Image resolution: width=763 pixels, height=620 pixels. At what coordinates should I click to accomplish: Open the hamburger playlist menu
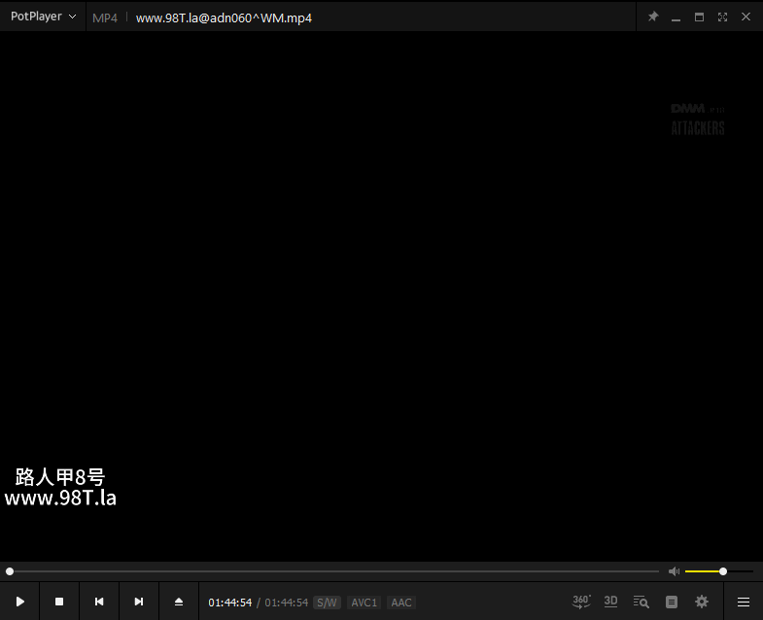point(744,603)
